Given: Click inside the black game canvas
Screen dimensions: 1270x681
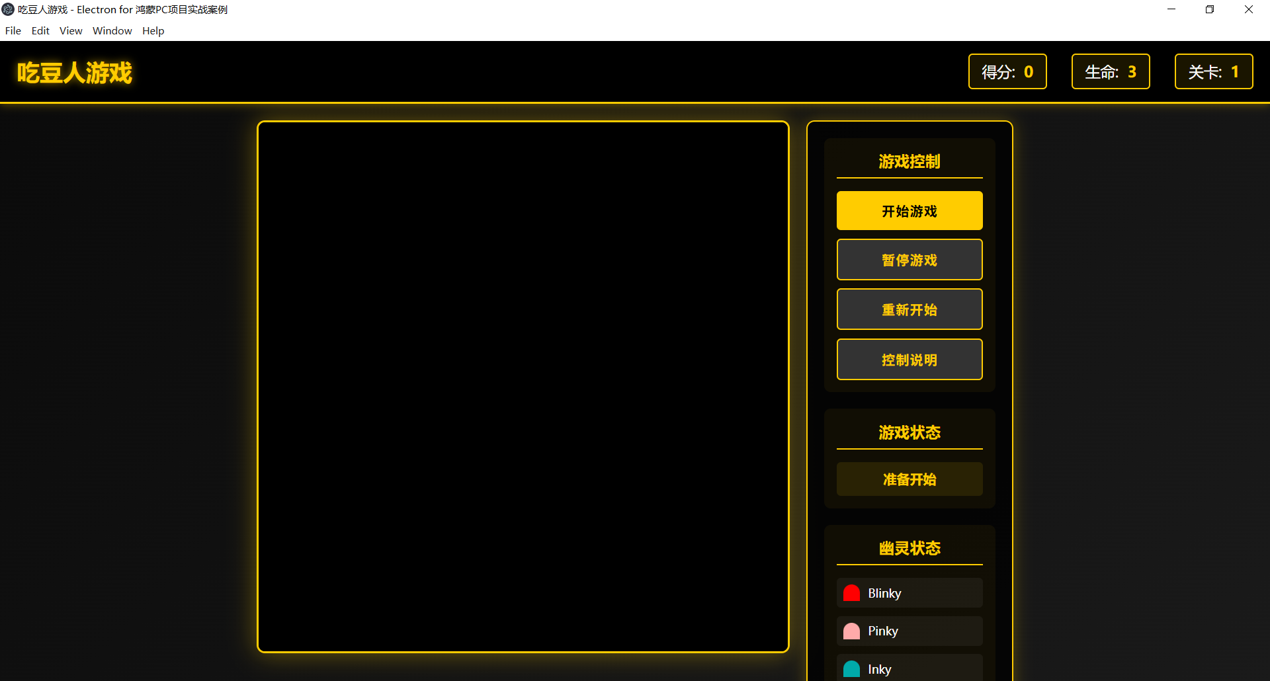Looking at the screenshot, I should (x=523, y=387).
